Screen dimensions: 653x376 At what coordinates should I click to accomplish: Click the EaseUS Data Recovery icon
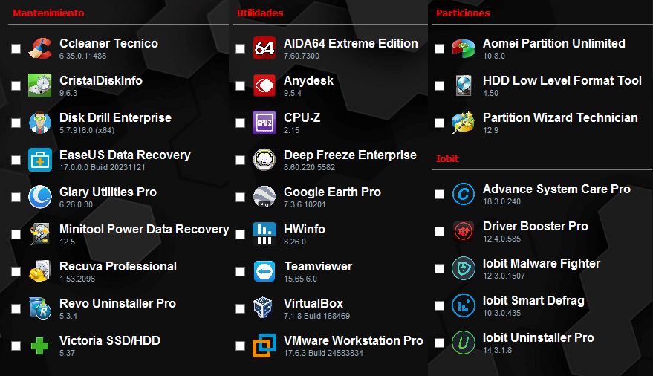(40, 160)
